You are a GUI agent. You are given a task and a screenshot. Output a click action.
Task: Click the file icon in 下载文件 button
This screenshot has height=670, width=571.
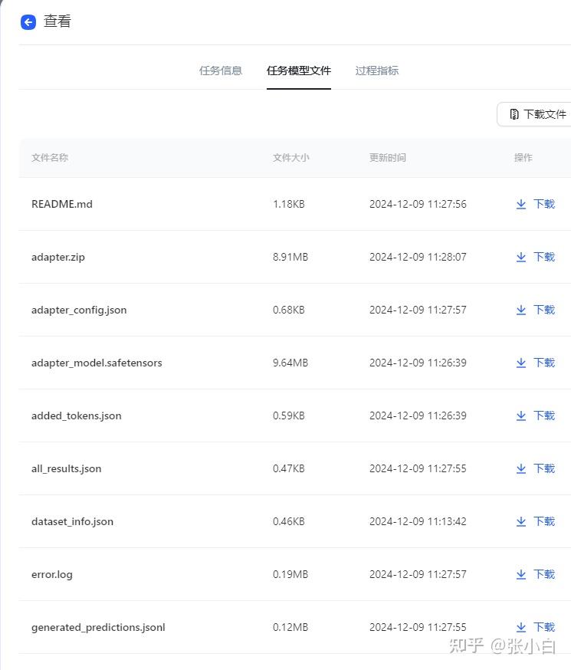(x=514, y=114)
